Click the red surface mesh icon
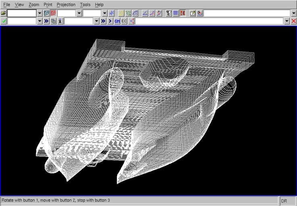This screenshot has height=206, width=297. coord(54,13)
